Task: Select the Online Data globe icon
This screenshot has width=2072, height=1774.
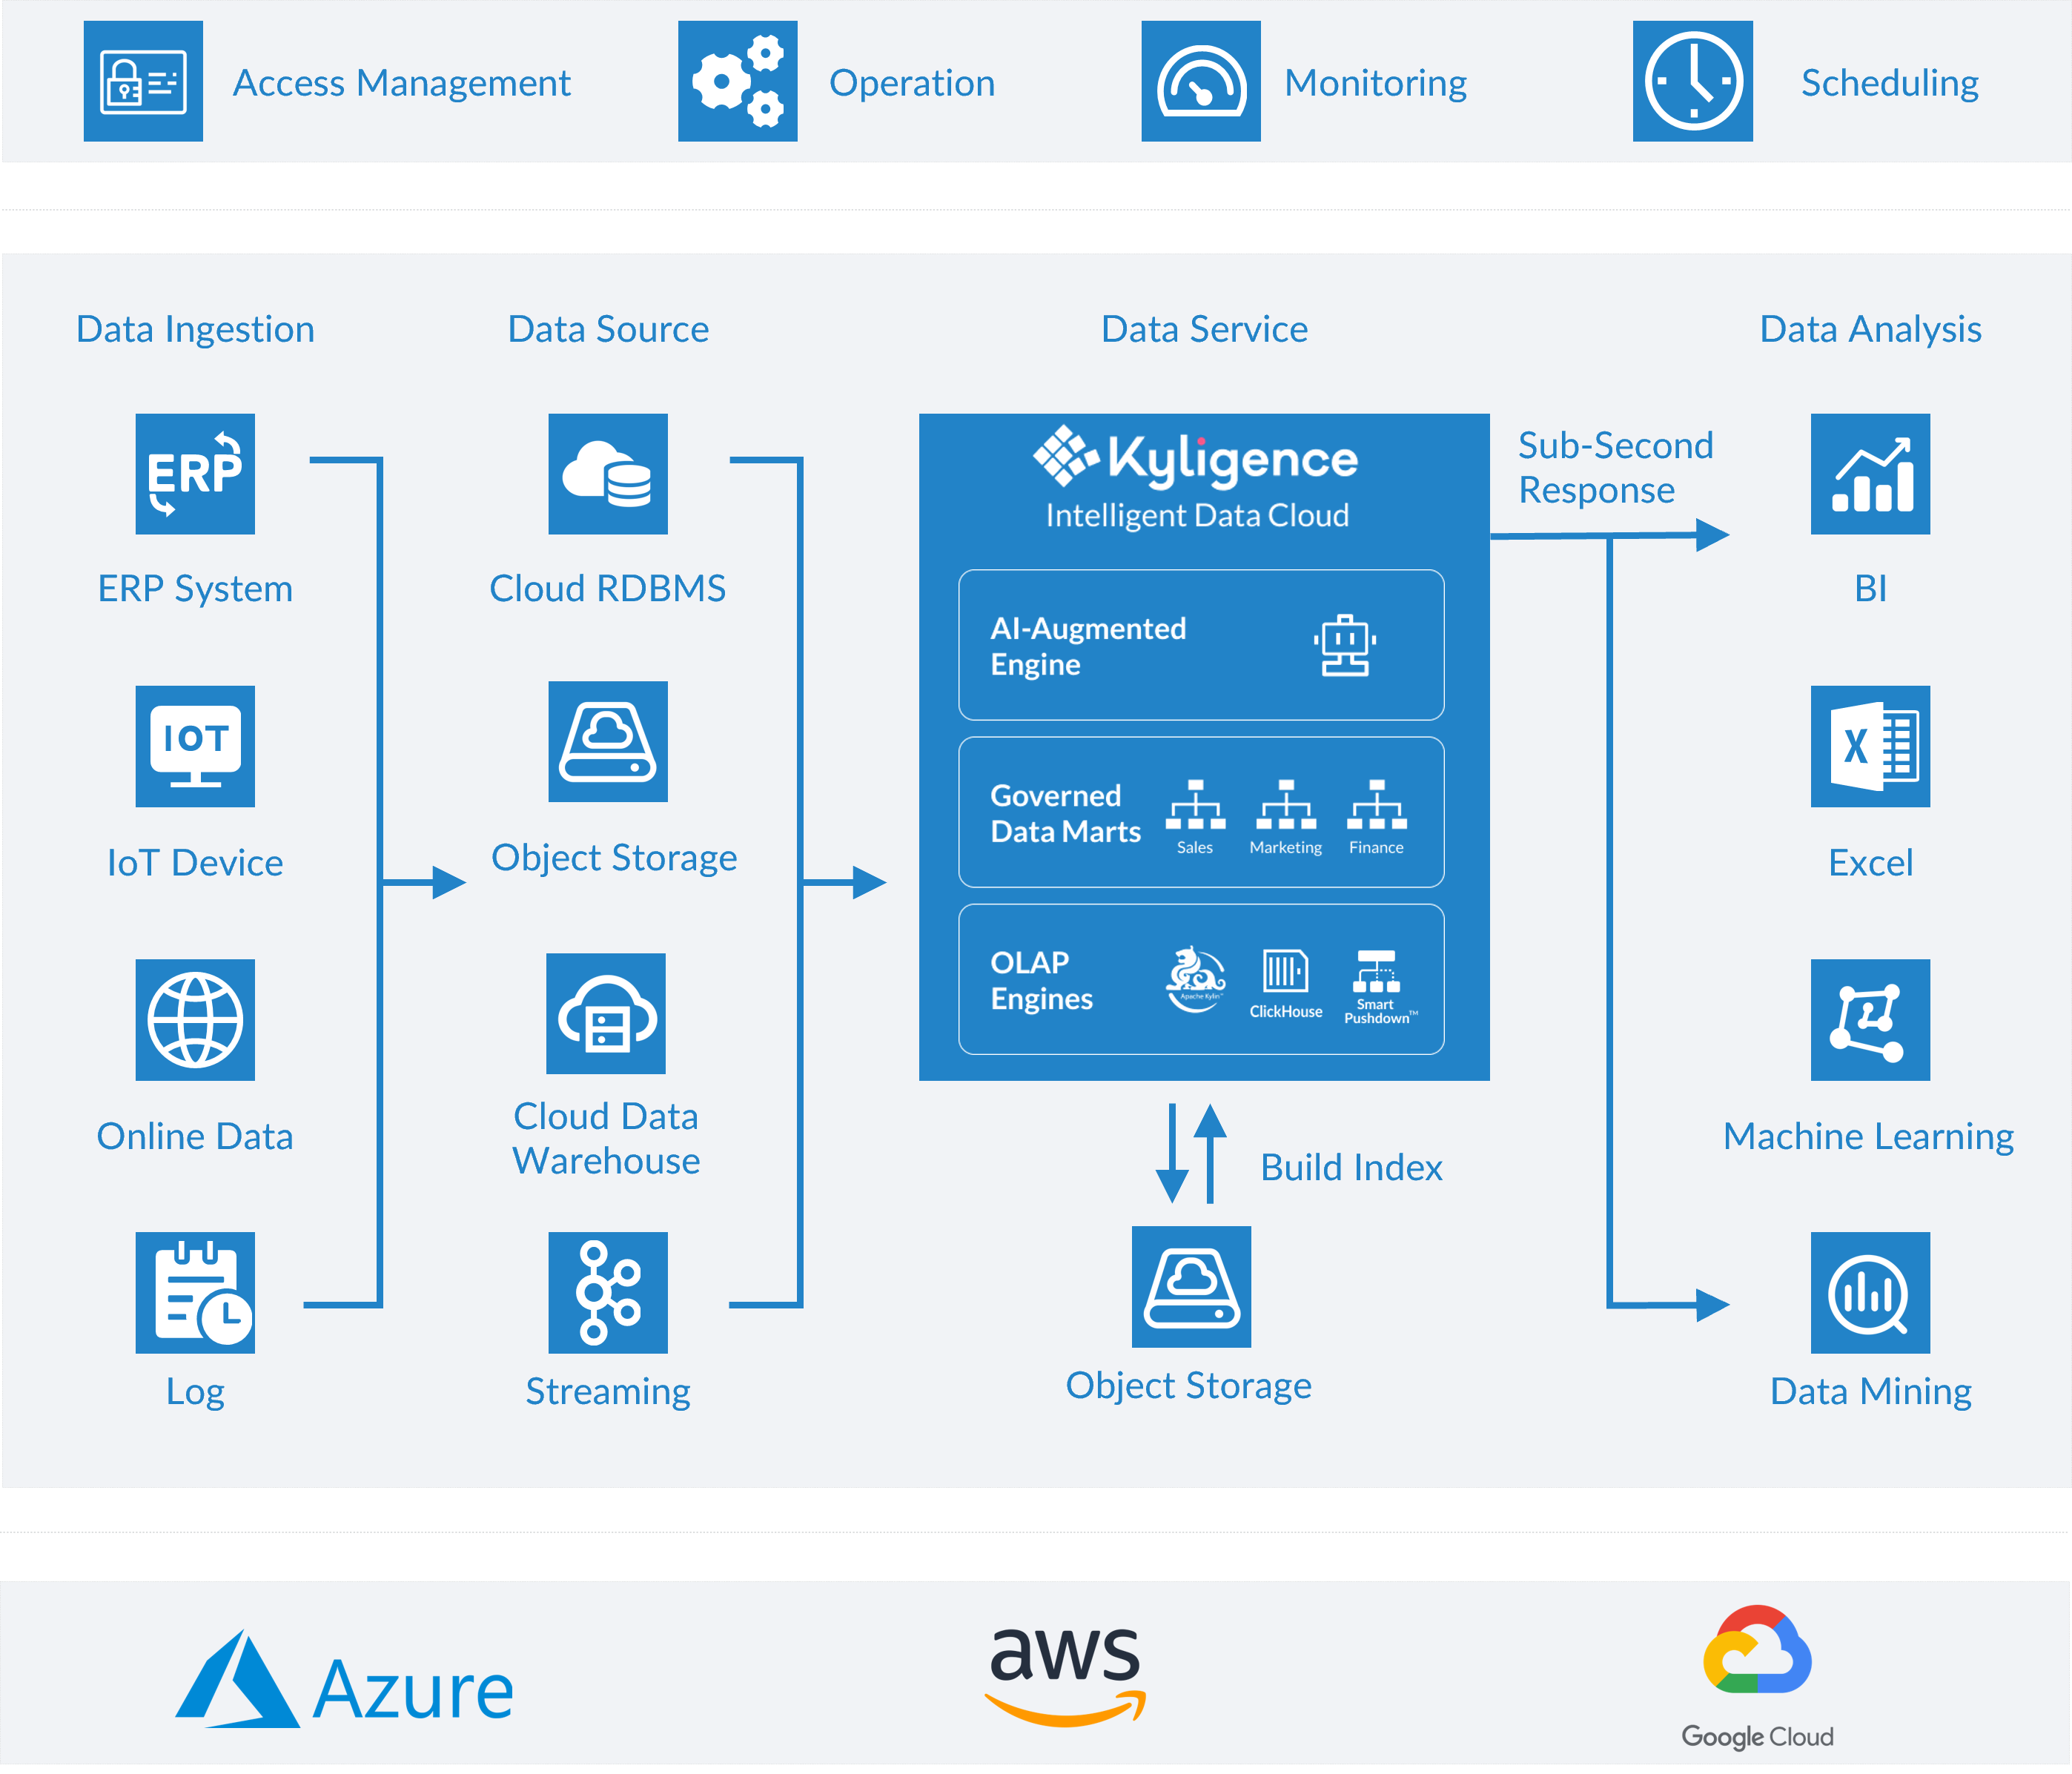Action: (x=195, y=1020)
